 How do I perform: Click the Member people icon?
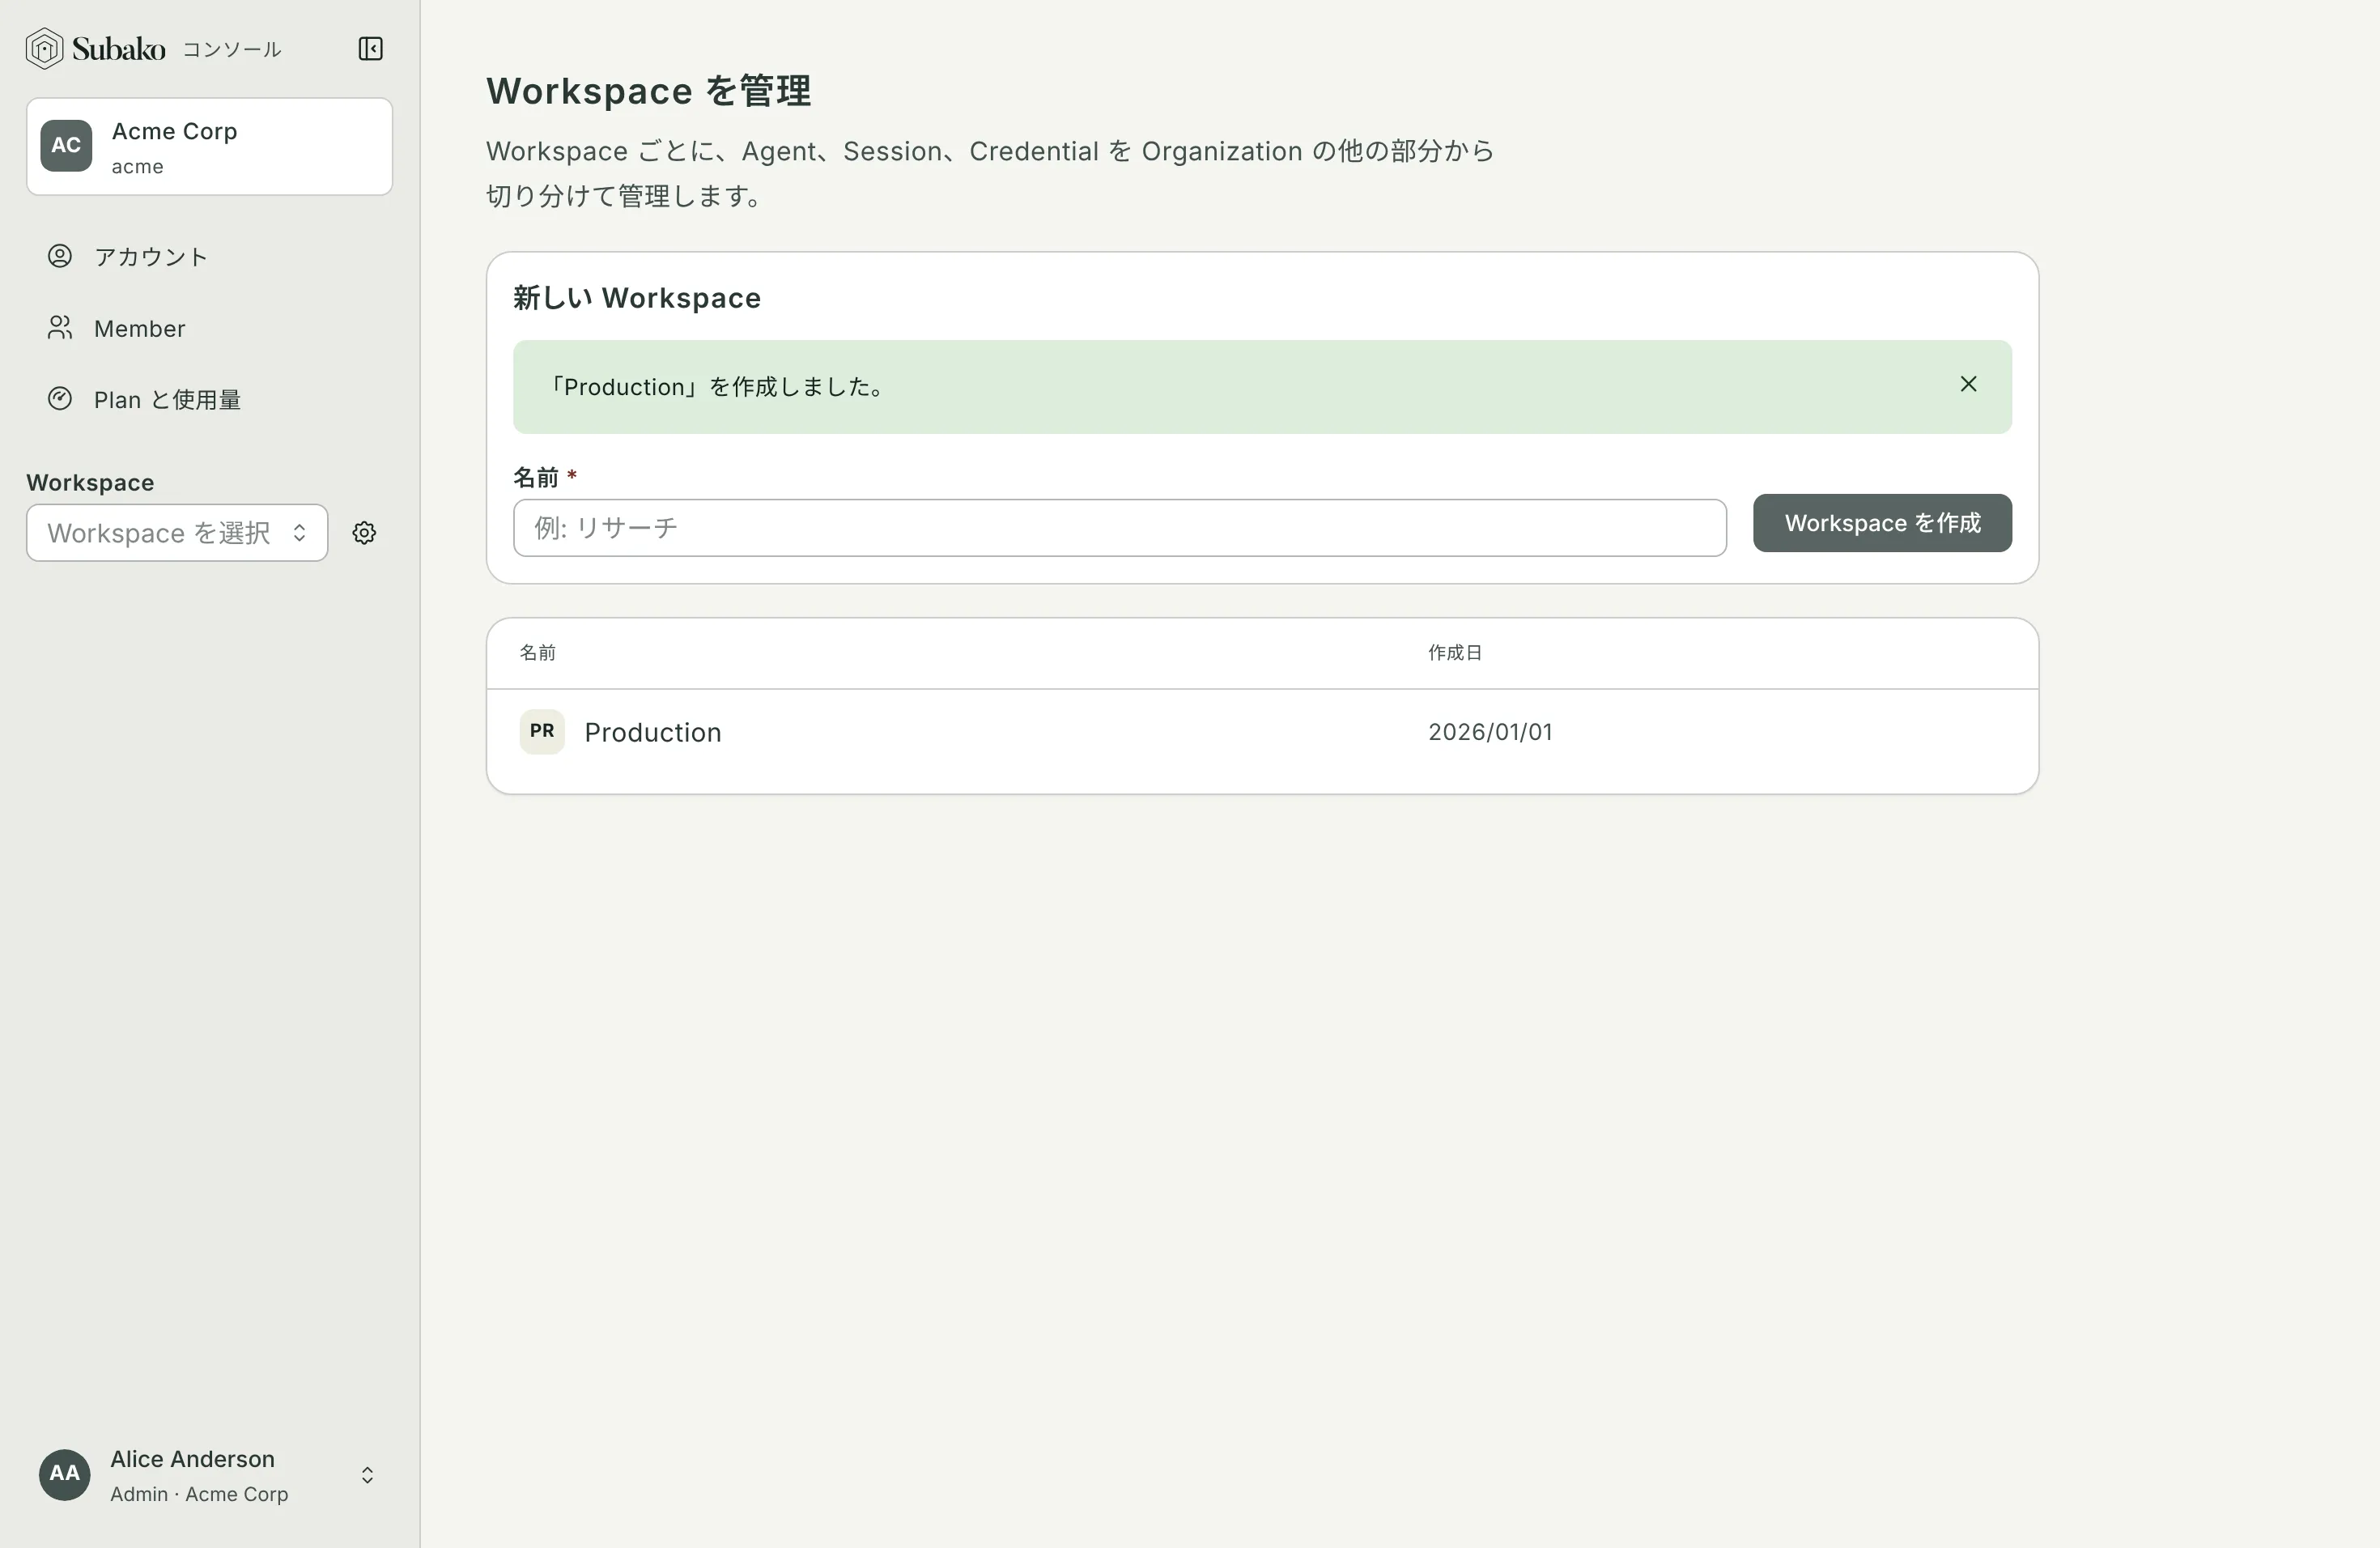pos(60,328)
